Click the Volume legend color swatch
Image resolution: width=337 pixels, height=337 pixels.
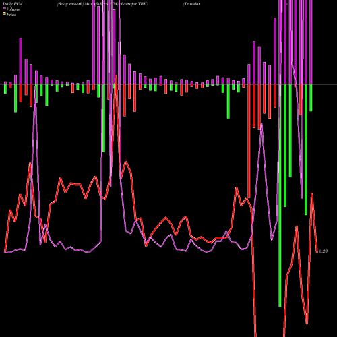pos(4,8)
